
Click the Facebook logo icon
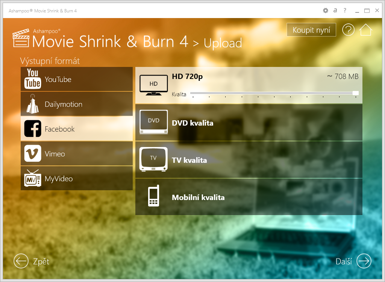33,129
